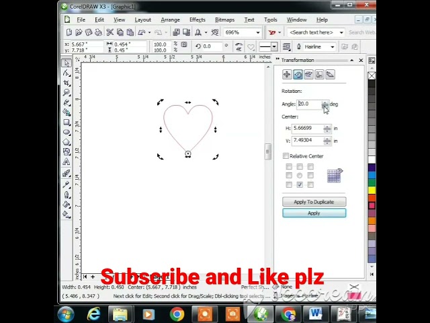Toggle the Relative Center checkbox
This screenshot has height=323, width=430.
(286, 156)
